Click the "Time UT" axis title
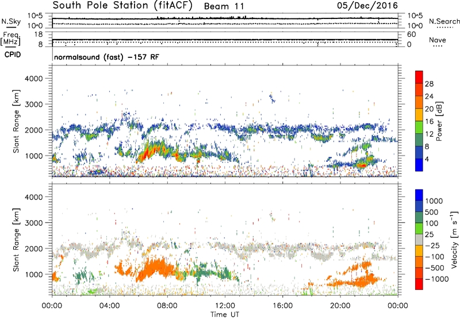Screen dimensions: 460x318 pos(225,315)
